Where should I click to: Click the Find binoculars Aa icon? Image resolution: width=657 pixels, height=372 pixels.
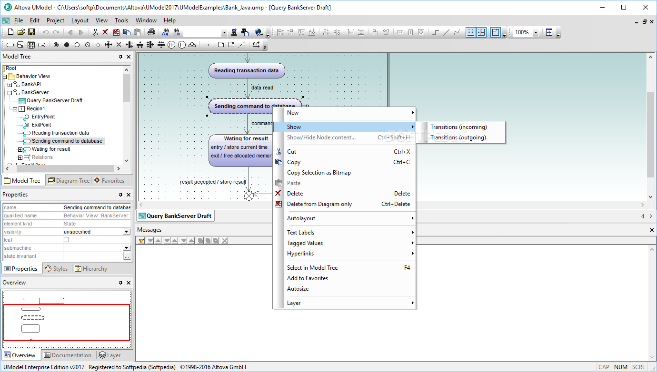click(165, 32)
